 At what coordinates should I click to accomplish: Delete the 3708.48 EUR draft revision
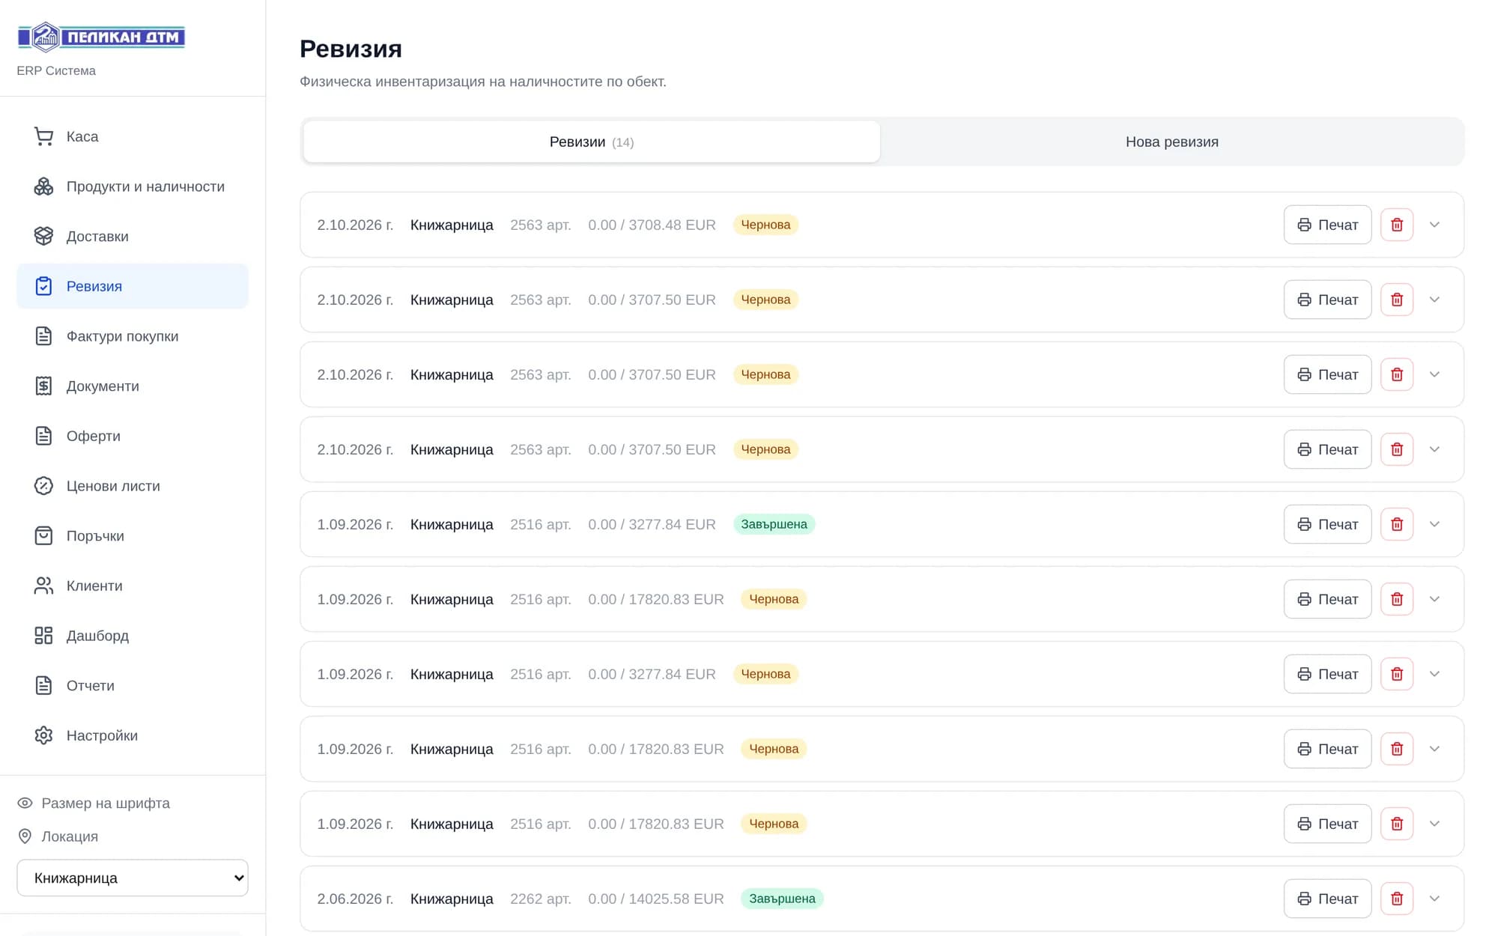[1397, 225]
